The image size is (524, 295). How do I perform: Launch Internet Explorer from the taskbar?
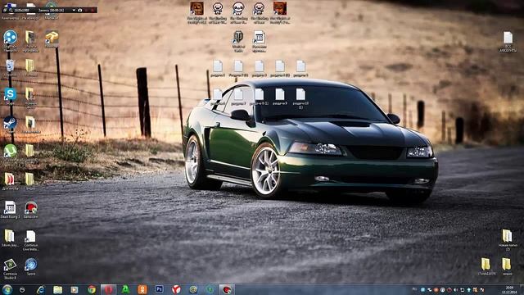40,289
